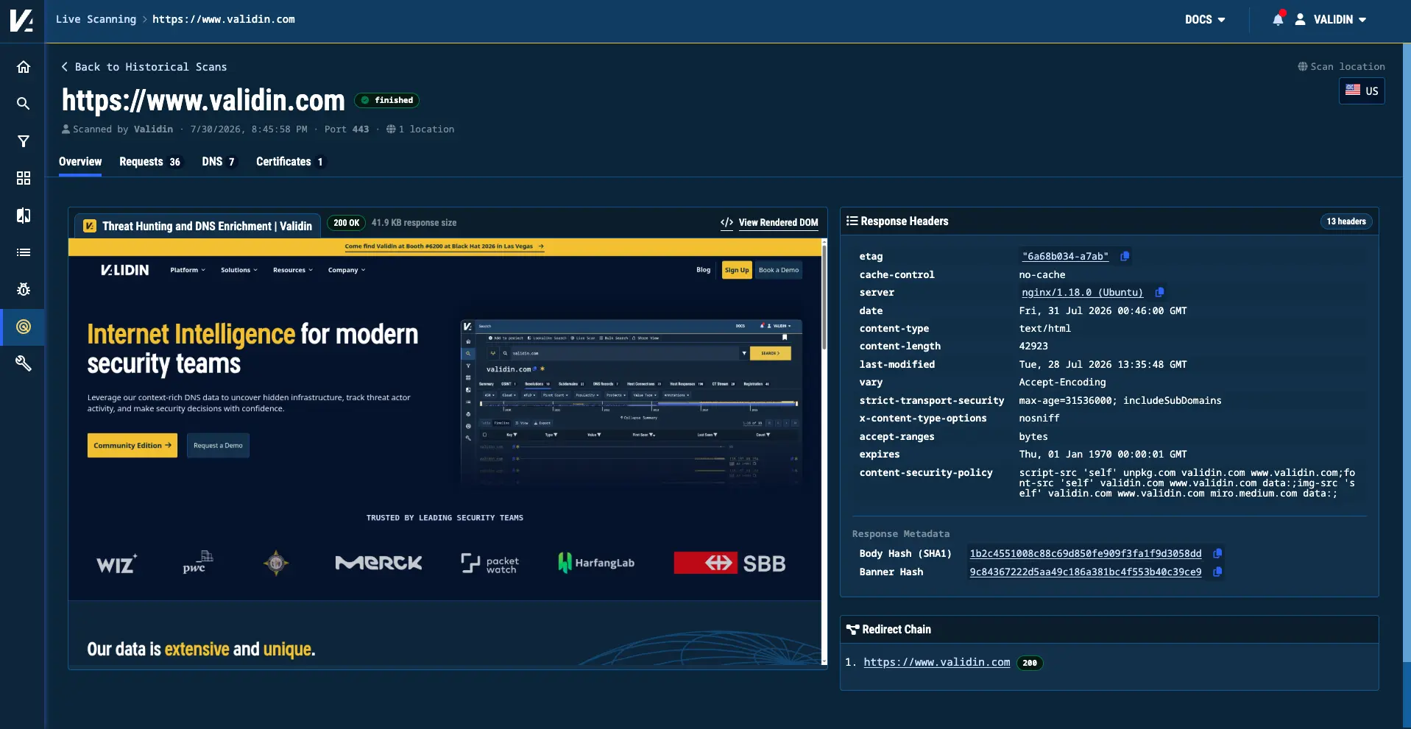Copy the etag header value
The height and width of the screenshot is (729, 1411).
1125,256
